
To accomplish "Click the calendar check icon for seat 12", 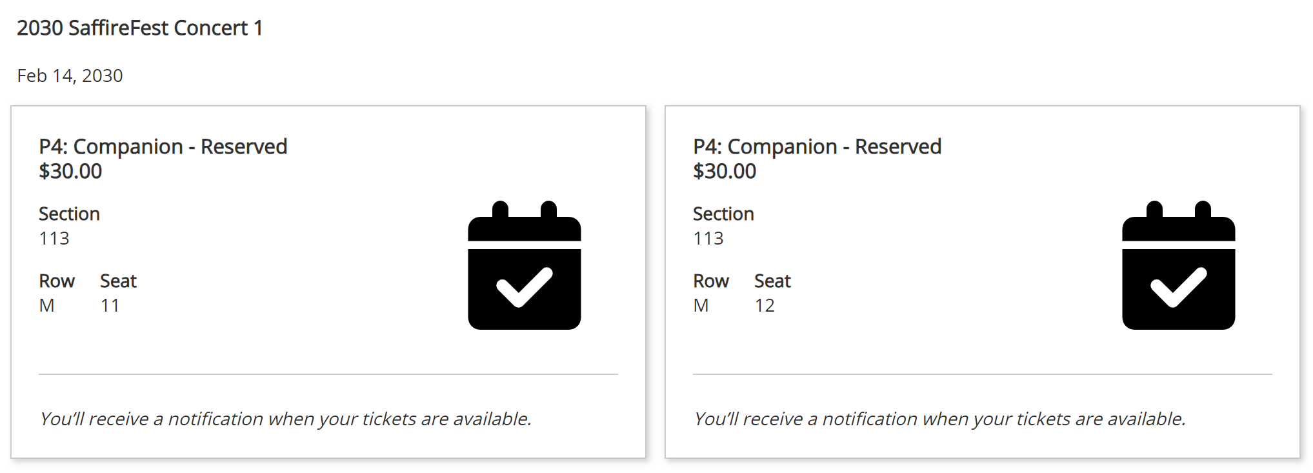I will point(1178,265).
